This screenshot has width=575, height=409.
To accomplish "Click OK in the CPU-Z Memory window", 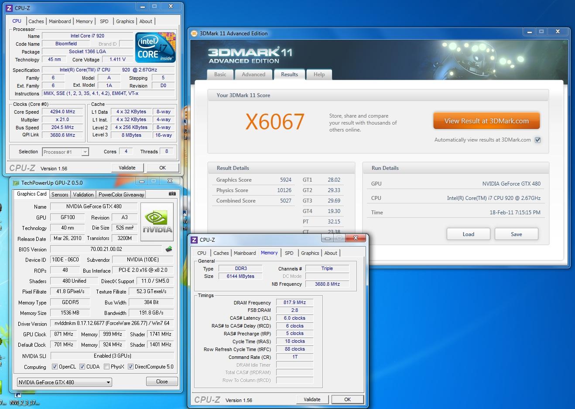I will 347,399.
